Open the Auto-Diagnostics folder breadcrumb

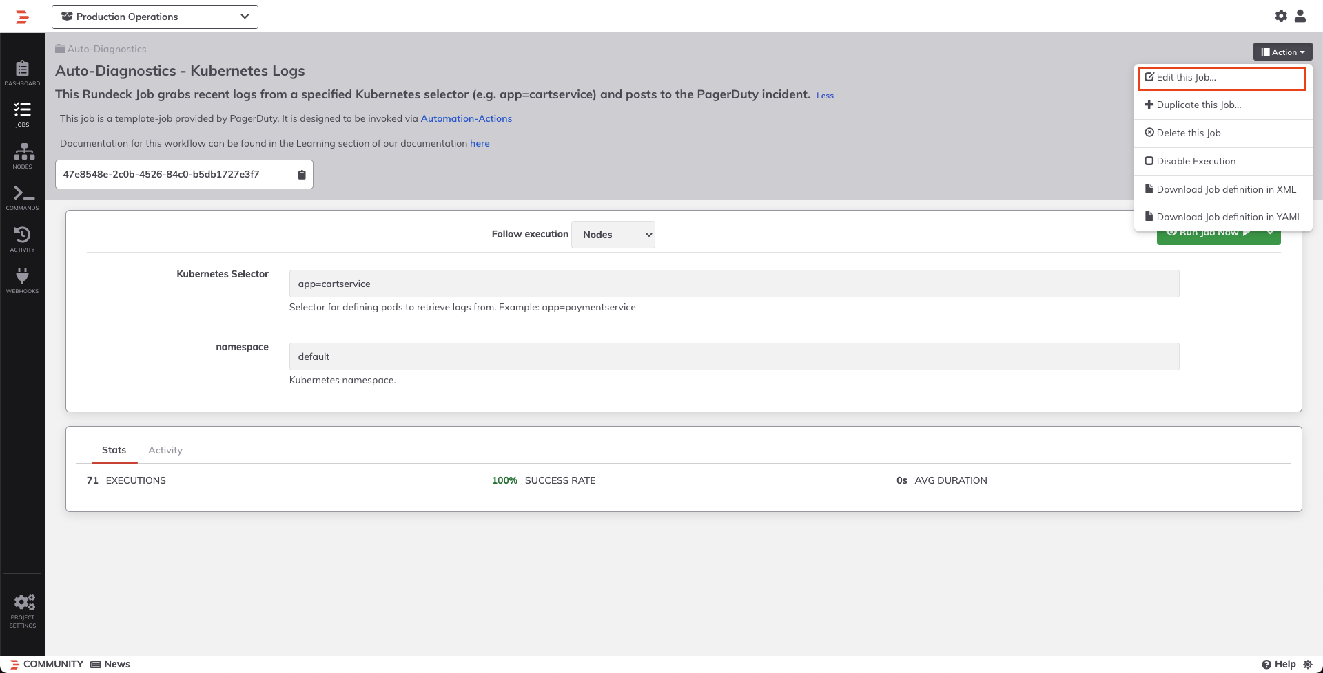101,49
